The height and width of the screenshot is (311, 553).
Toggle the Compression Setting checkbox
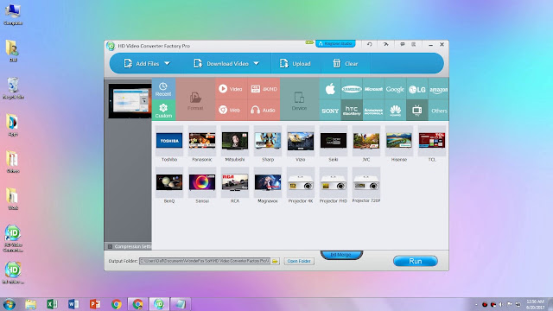pos(110,246)
